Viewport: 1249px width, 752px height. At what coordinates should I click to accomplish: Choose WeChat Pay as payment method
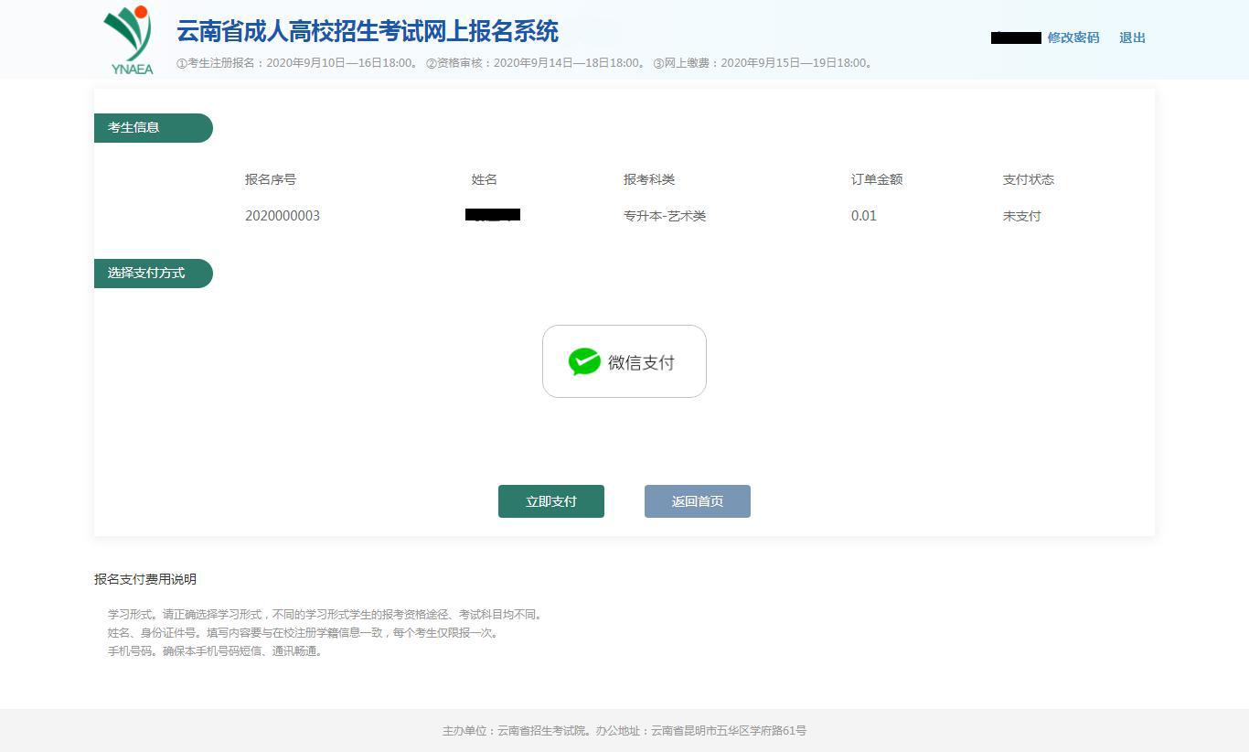tap(624, 360)
